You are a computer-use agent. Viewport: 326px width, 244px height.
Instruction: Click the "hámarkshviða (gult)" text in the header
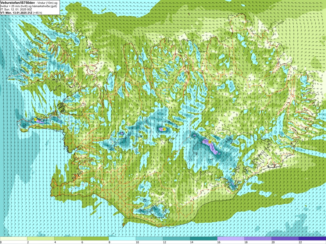coord(45,6)
